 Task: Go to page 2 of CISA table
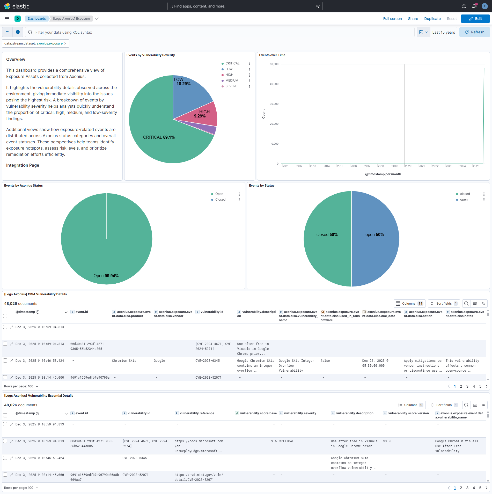[461, 386]
